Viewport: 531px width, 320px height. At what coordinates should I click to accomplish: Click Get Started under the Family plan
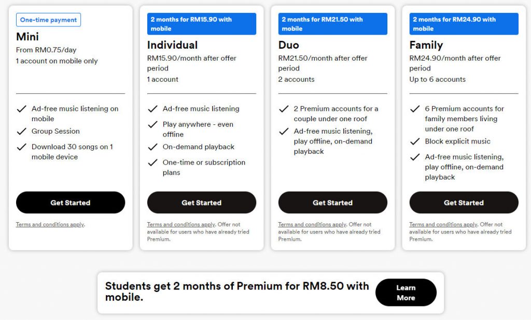(464, 202)
